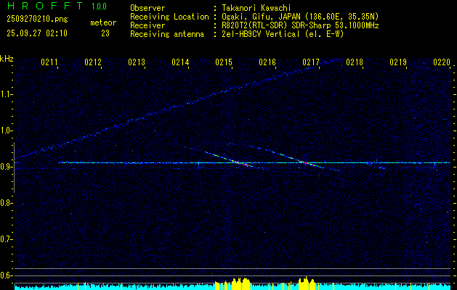The image size is (457, 290).
Task: Click the HROFFT title text
Action: coord(44,6)
